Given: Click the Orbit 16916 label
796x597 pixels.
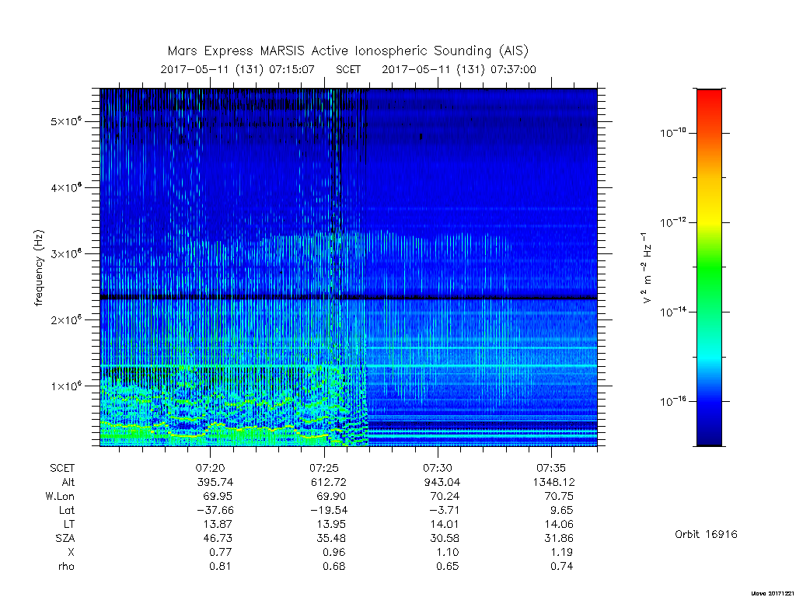Looking at the screenshot, I should pos(706,535).
